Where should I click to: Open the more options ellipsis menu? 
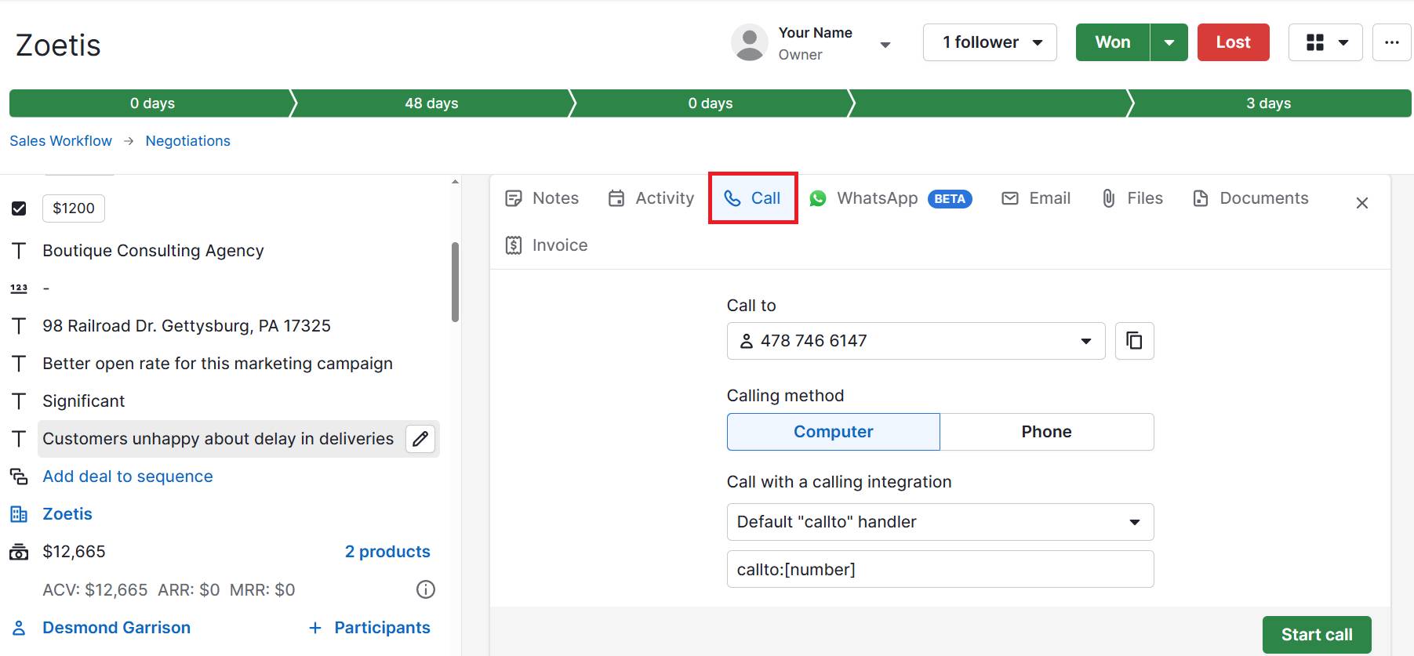[1391, 42]
